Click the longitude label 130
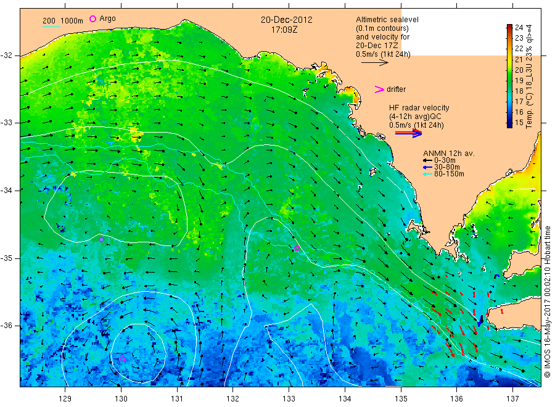The width and height of the screenshot is (555, 407). 121,399
